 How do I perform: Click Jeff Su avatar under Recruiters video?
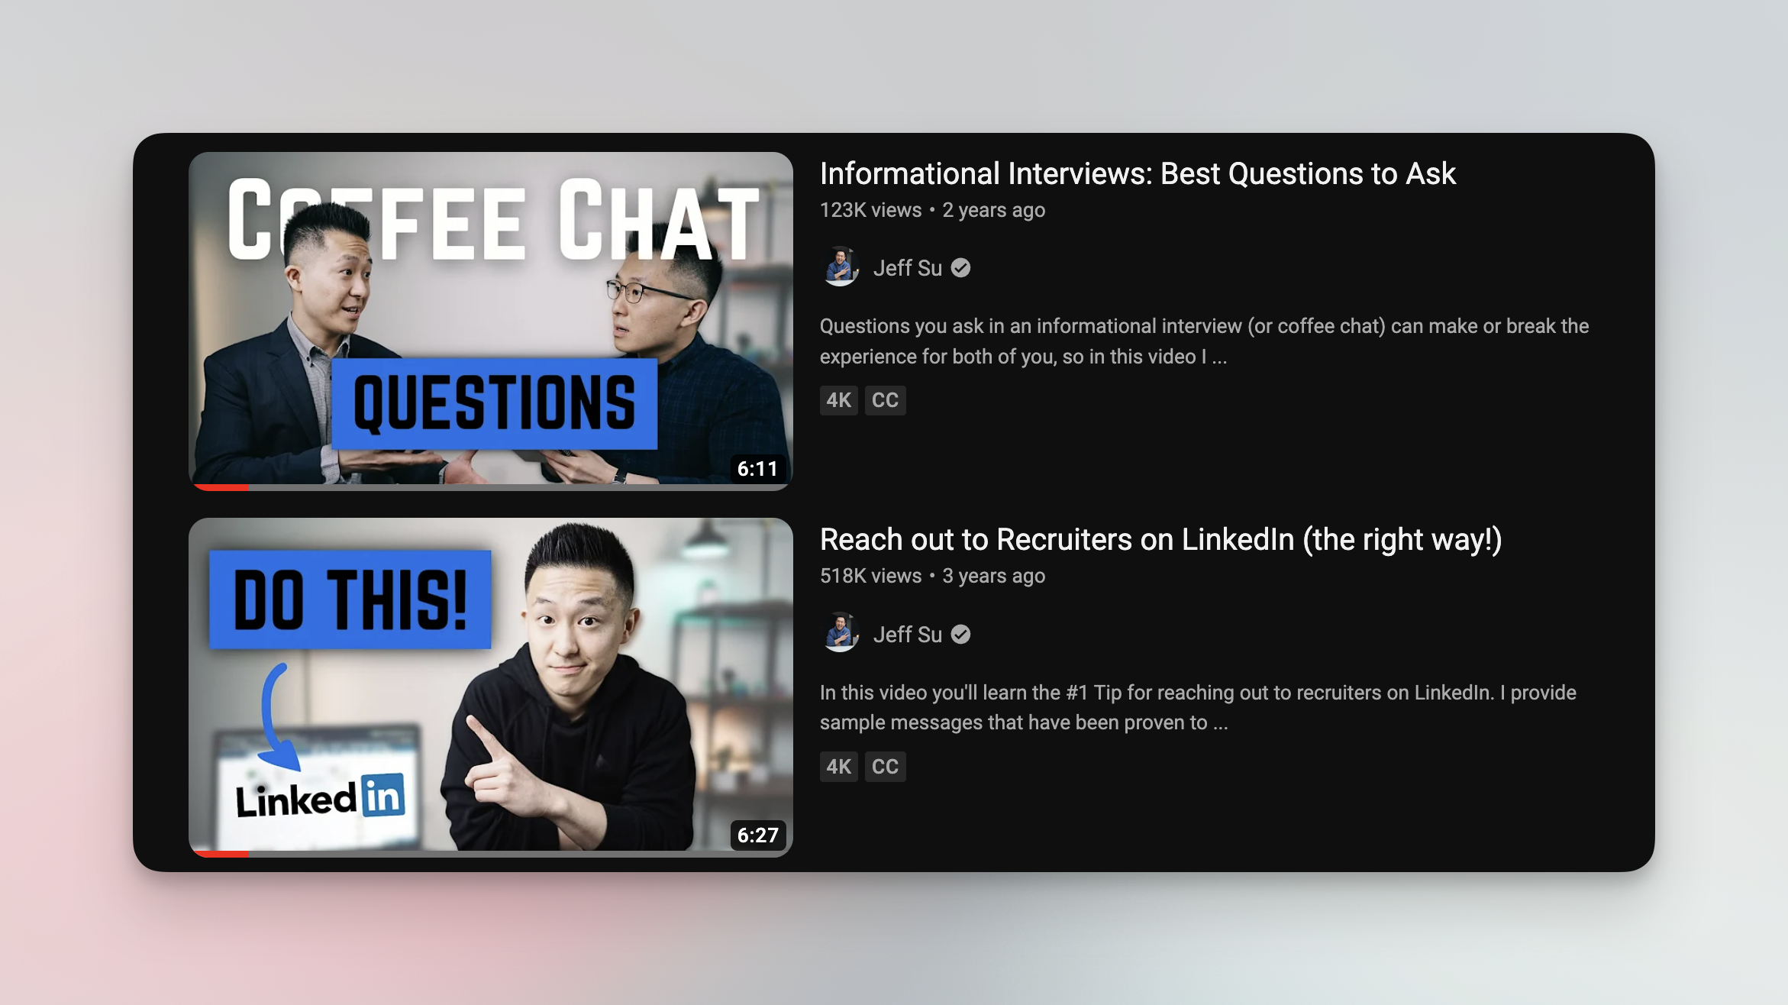click(x=841, y=634)
